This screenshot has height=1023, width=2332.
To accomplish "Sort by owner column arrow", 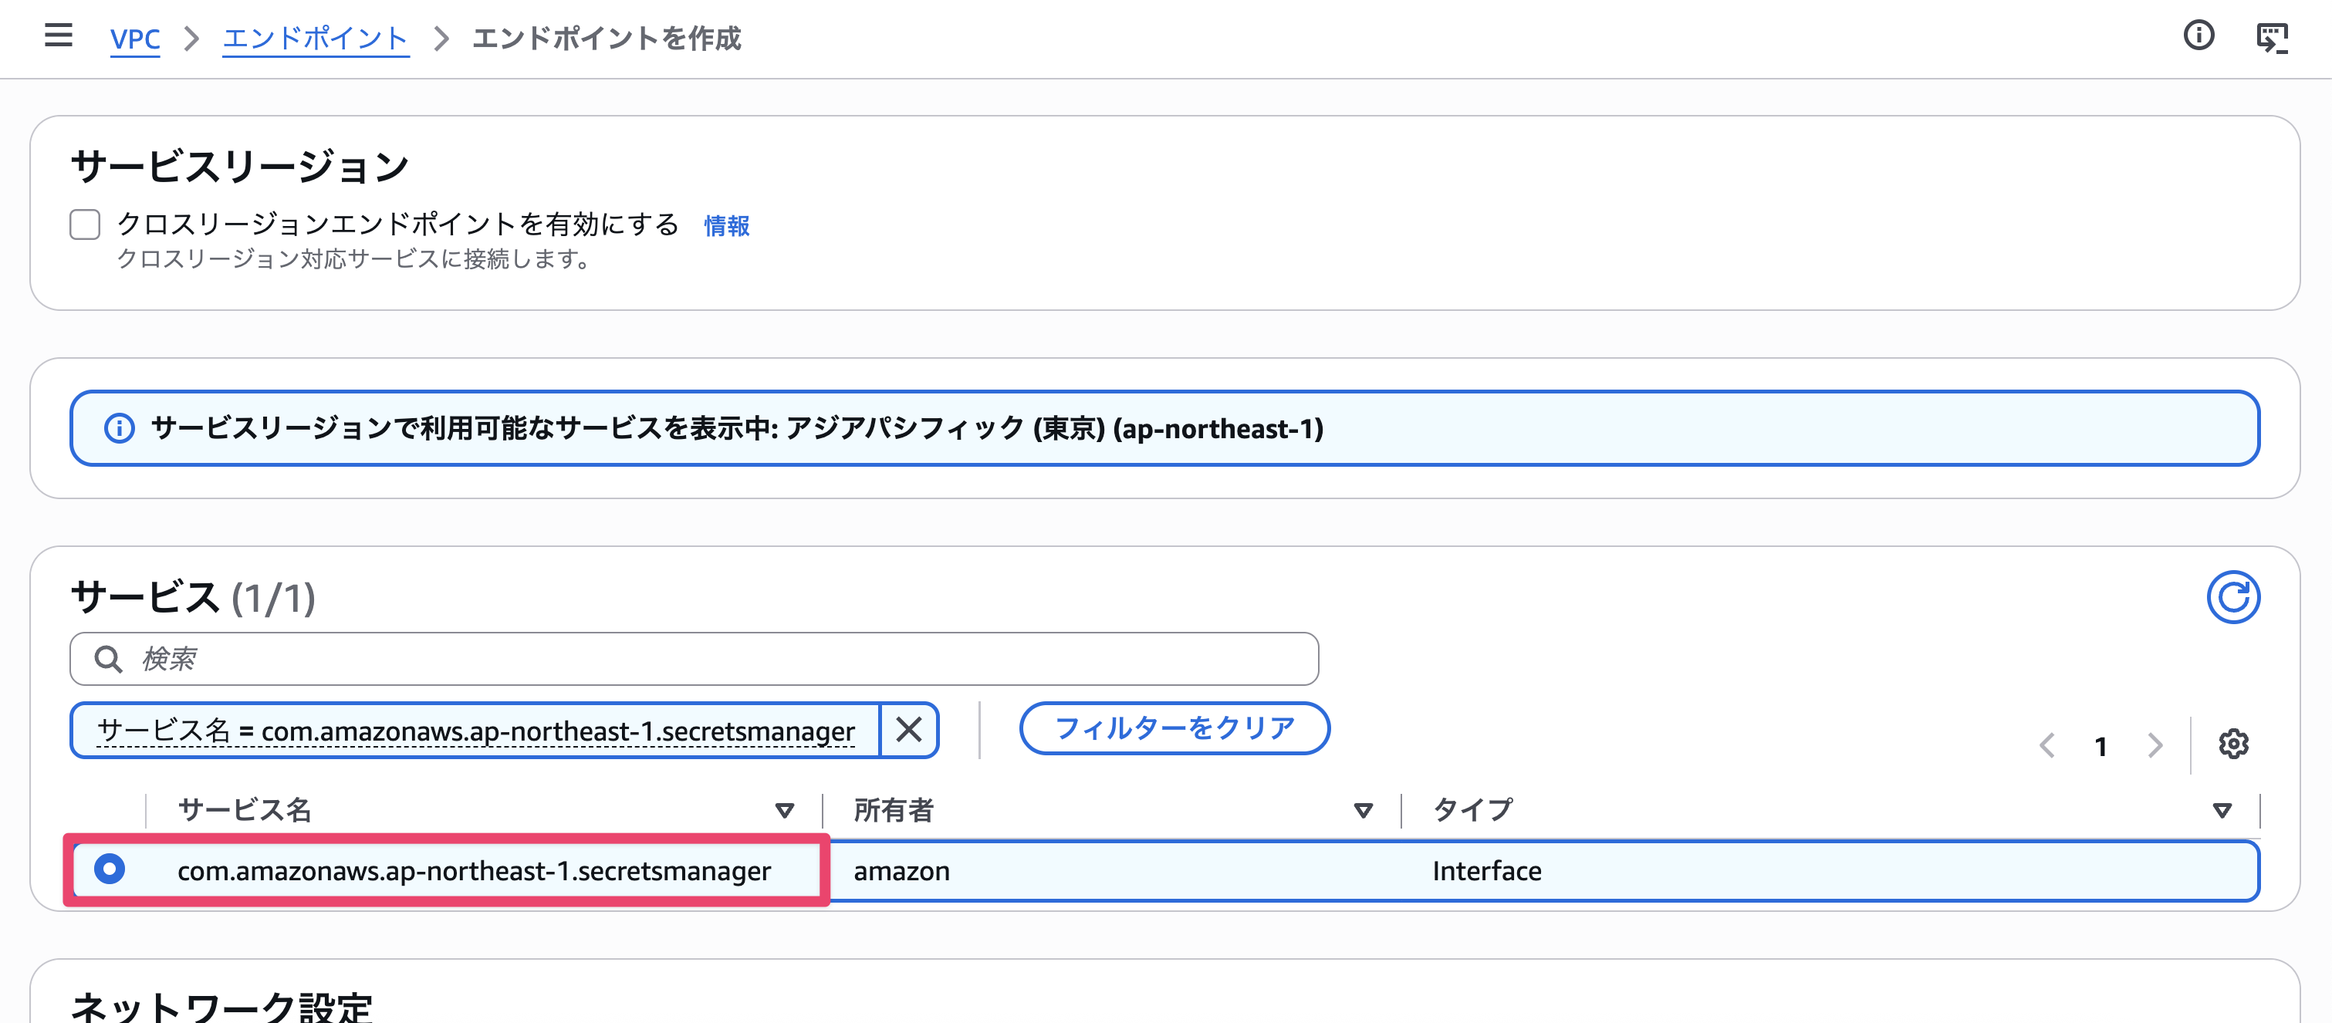I will [x=1363, y=810].
